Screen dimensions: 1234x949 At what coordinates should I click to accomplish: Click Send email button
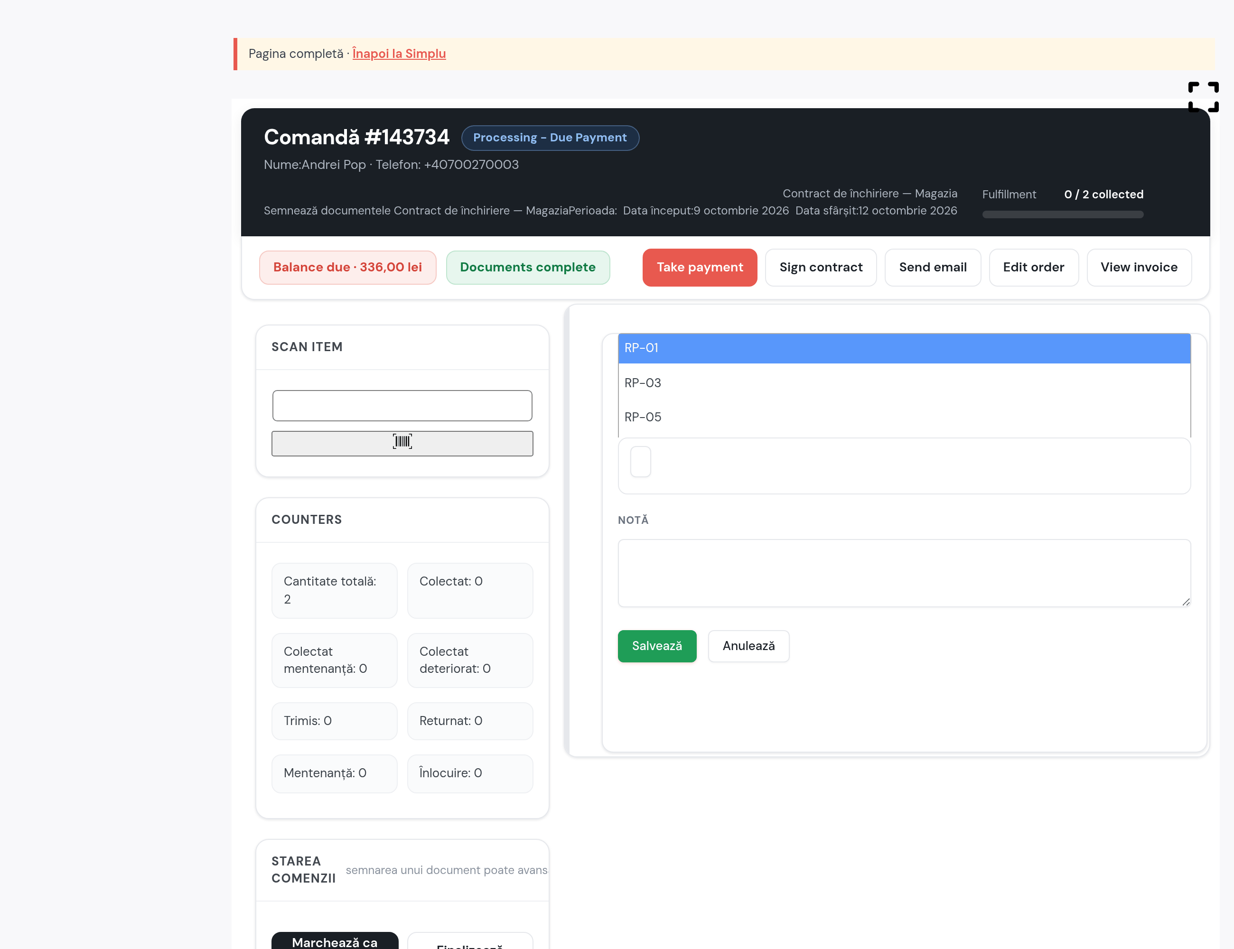pyautogui.click(x=932, y=267)
